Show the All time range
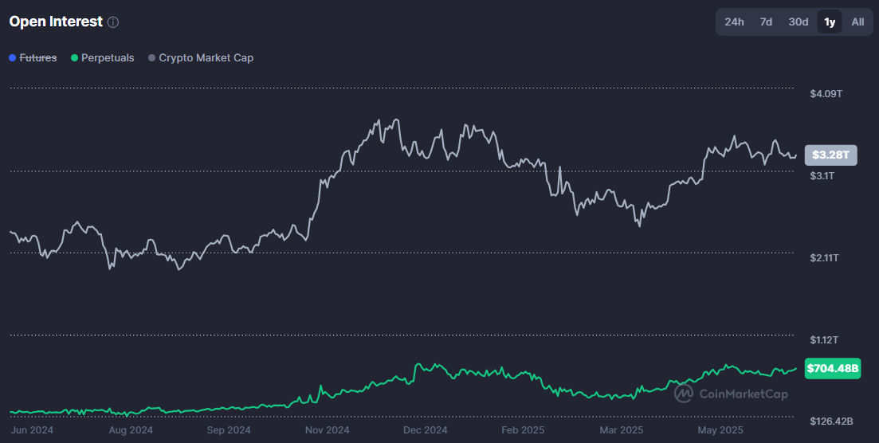The height and width of the screenshot is (443, 879). (857, 22)
